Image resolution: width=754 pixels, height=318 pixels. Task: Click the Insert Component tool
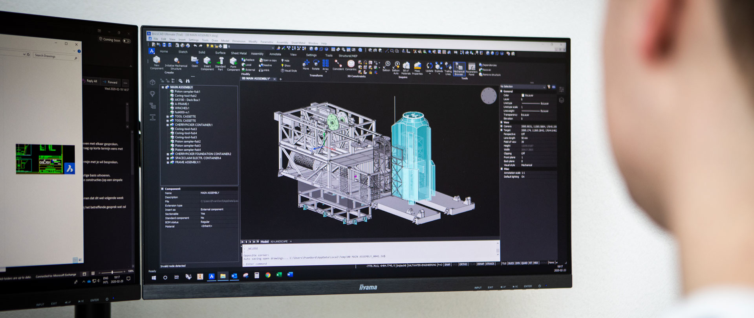tap(207, 61)
